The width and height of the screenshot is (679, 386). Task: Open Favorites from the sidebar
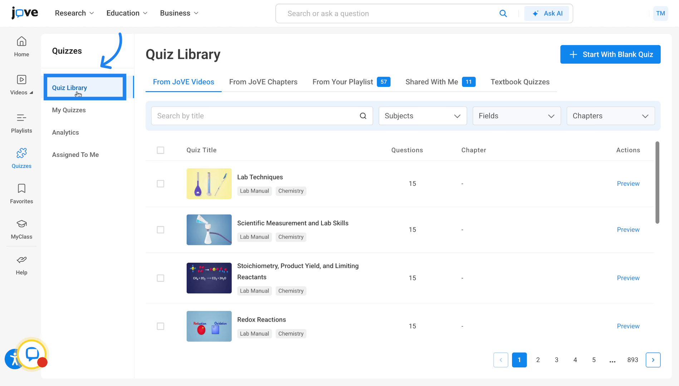point(21,193)
